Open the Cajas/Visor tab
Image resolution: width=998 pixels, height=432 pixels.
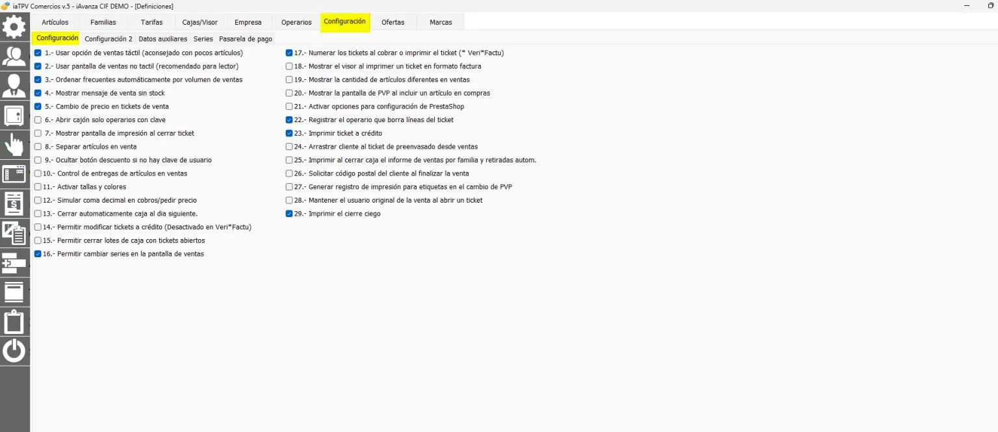coord(200,22)
